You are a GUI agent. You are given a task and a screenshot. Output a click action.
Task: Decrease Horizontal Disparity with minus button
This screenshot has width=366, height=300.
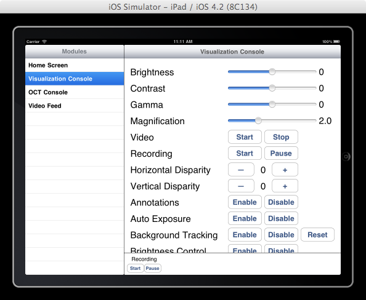(241, 170)
